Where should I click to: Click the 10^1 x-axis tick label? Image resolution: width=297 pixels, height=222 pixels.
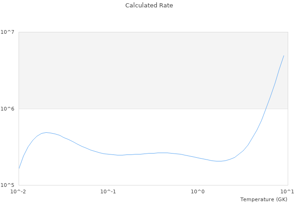[x=287, y=191]
